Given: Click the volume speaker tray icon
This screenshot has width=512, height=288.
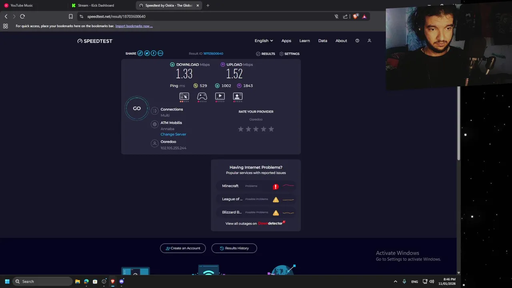Looking at the screenshot, I should pyautogui.click(x=432, y=282).
